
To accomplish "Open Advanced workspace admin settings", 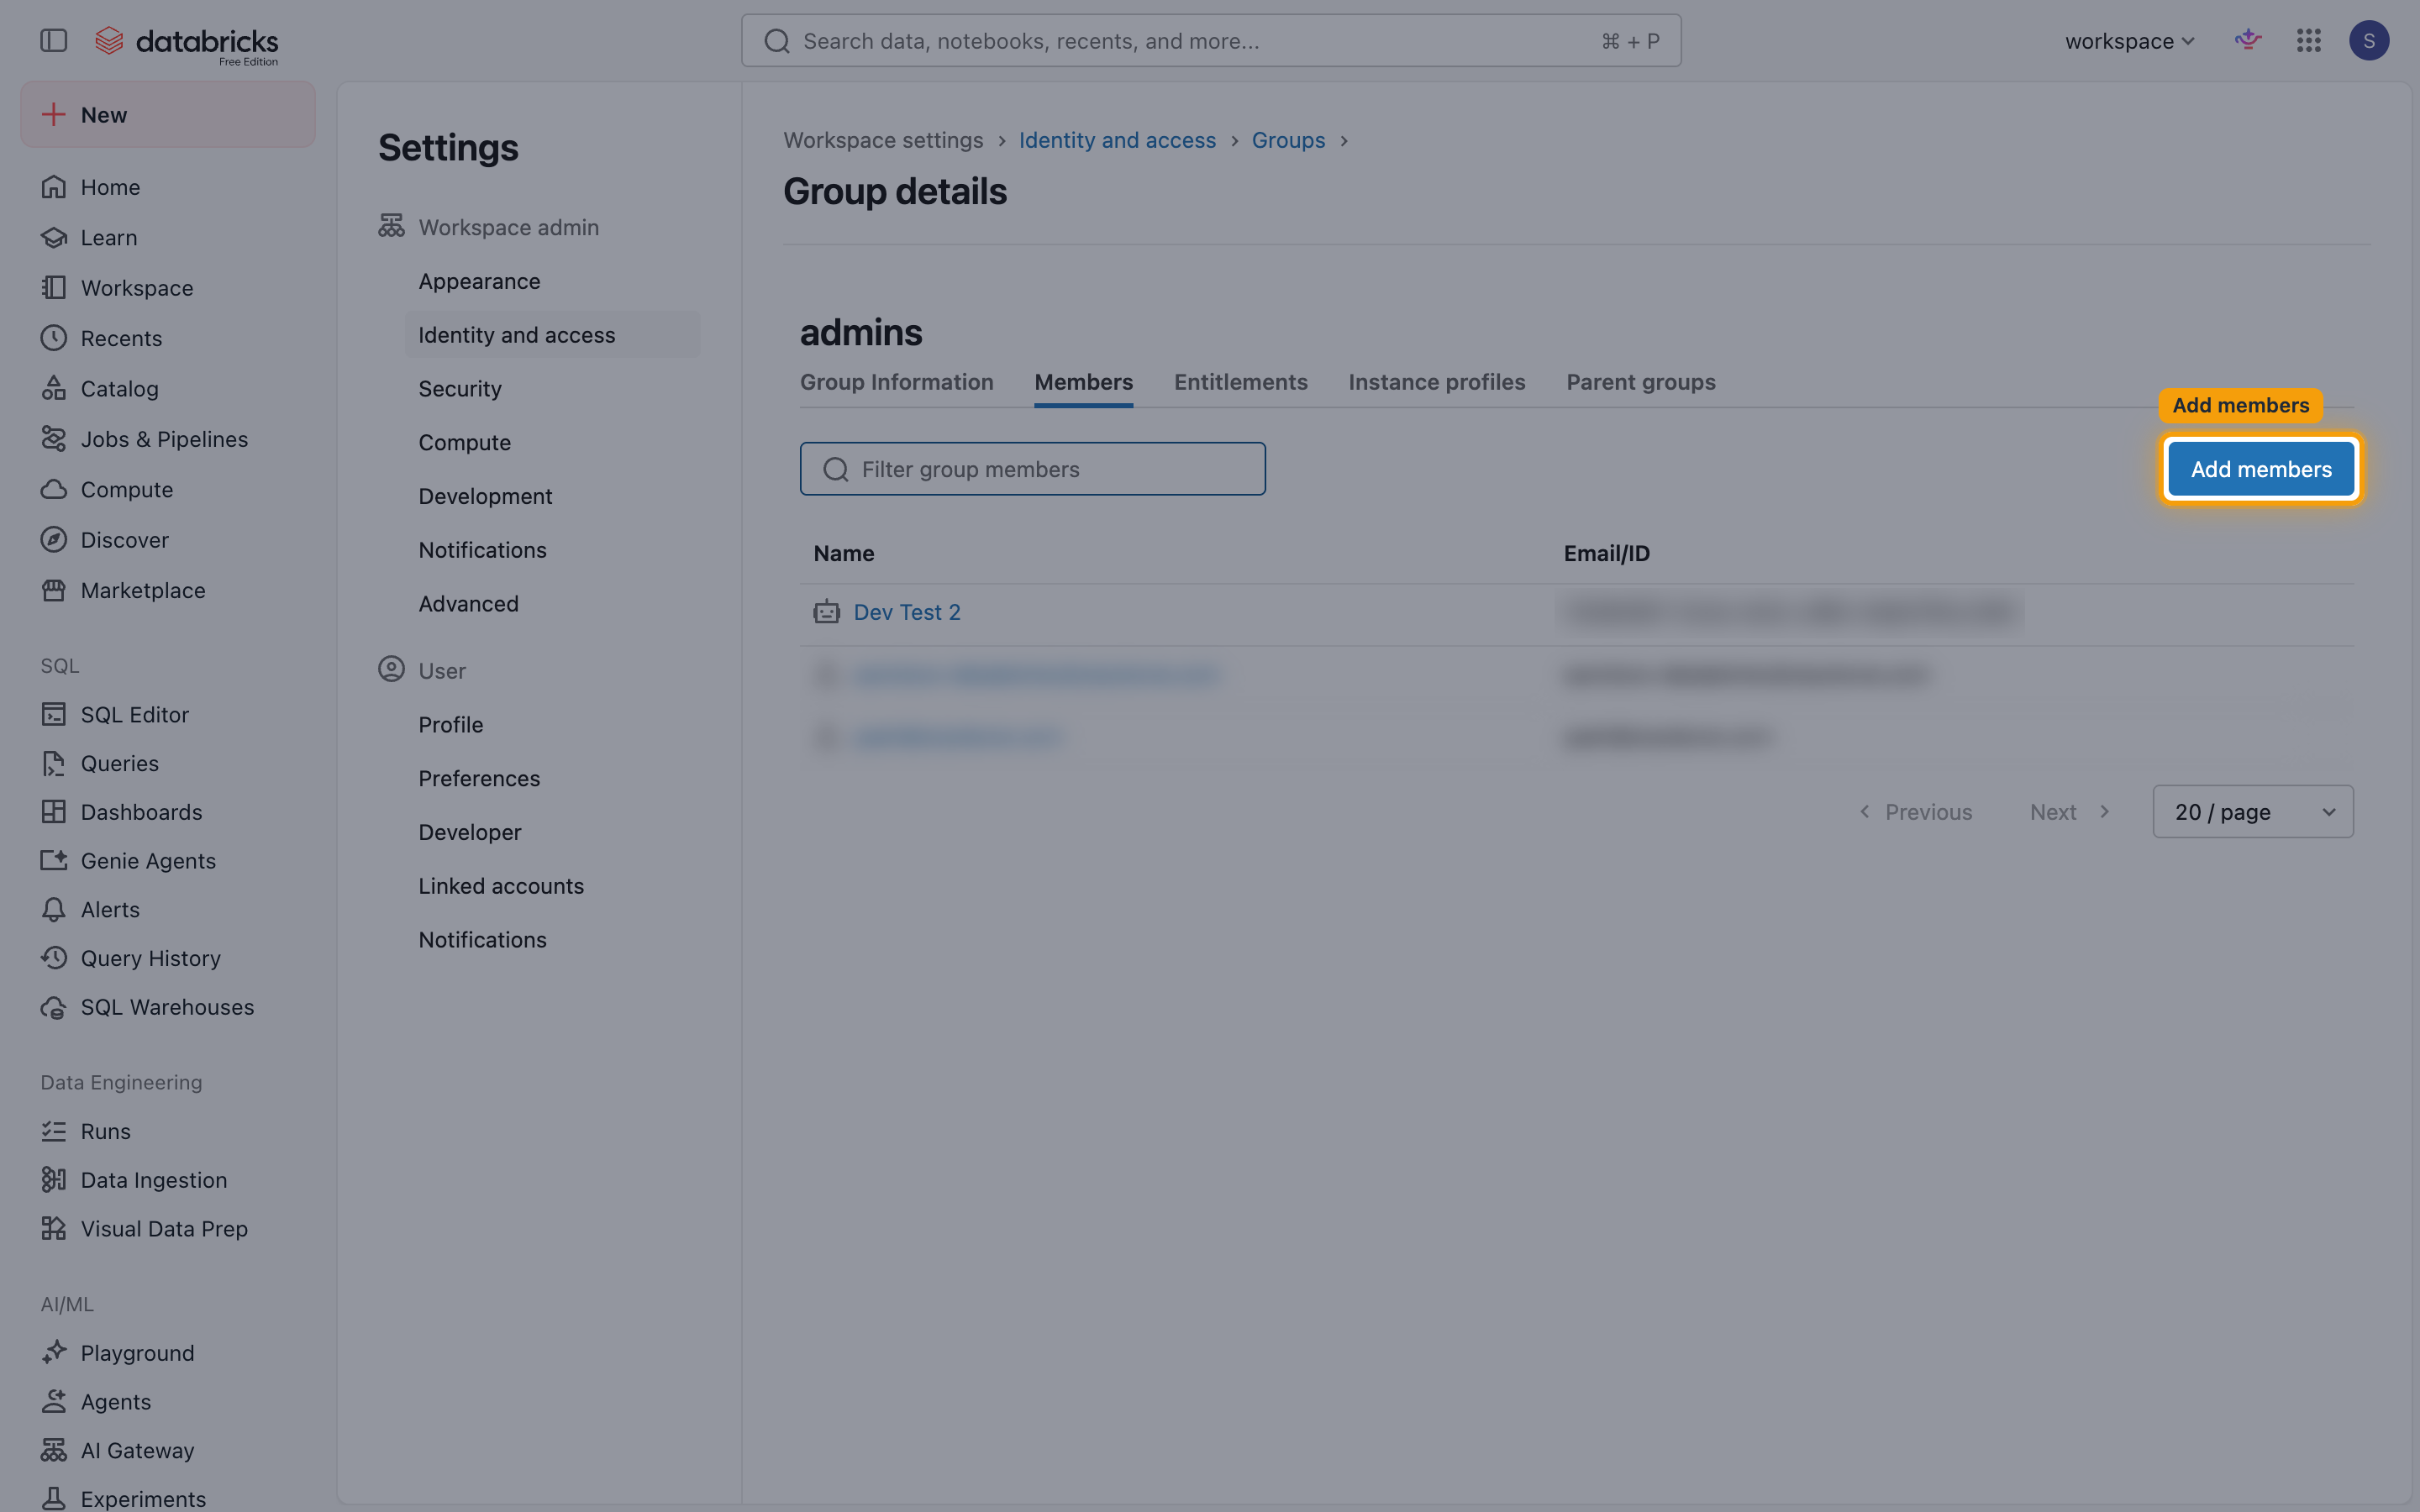I will (x=469, y=604).
